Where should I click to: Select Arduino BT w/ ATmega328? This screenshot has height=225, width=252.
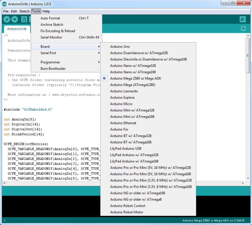point(148,136)
